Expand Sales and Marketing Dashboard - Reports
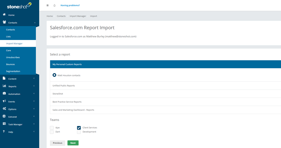281x148 pixels. coord(165,110)
